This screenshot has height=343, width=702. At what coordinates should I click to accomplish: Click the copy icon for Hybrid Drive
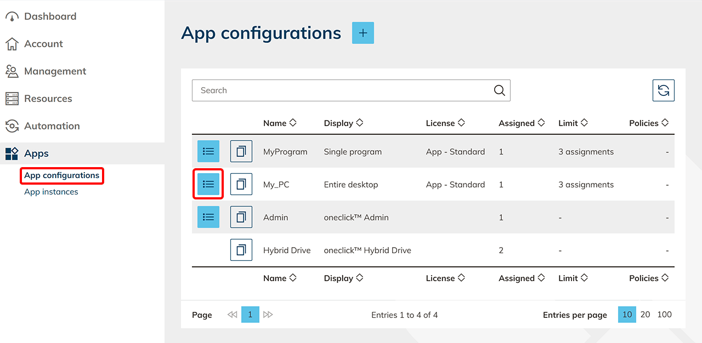tap(241, 250)
